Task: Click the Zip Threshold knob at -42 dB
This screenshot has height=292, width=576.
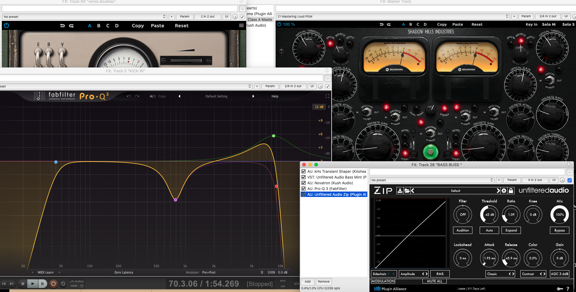Action: click(489, 215)
